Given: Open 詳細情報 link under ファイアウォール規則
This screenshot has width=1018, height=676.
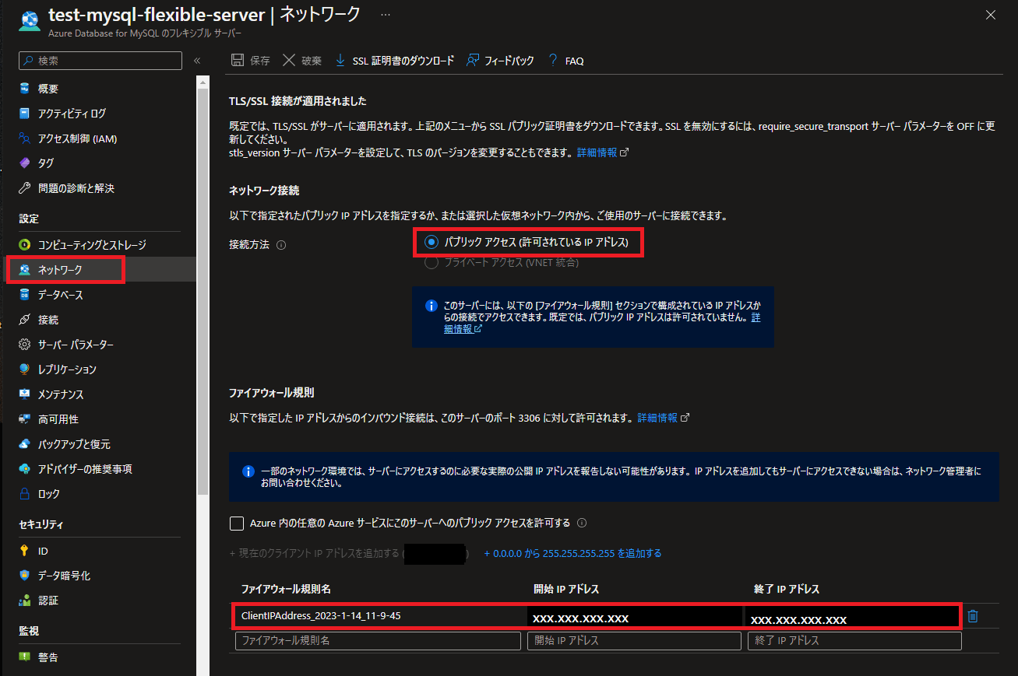Looking at the screenshot, I should 663,418.
